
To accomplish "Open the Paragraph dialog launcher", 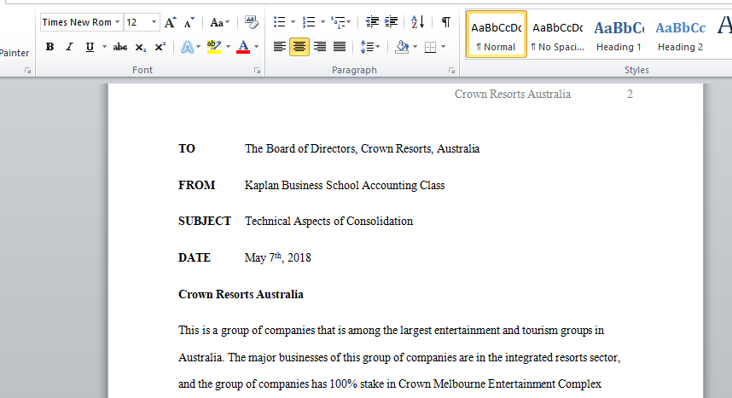I will (451, 71).
